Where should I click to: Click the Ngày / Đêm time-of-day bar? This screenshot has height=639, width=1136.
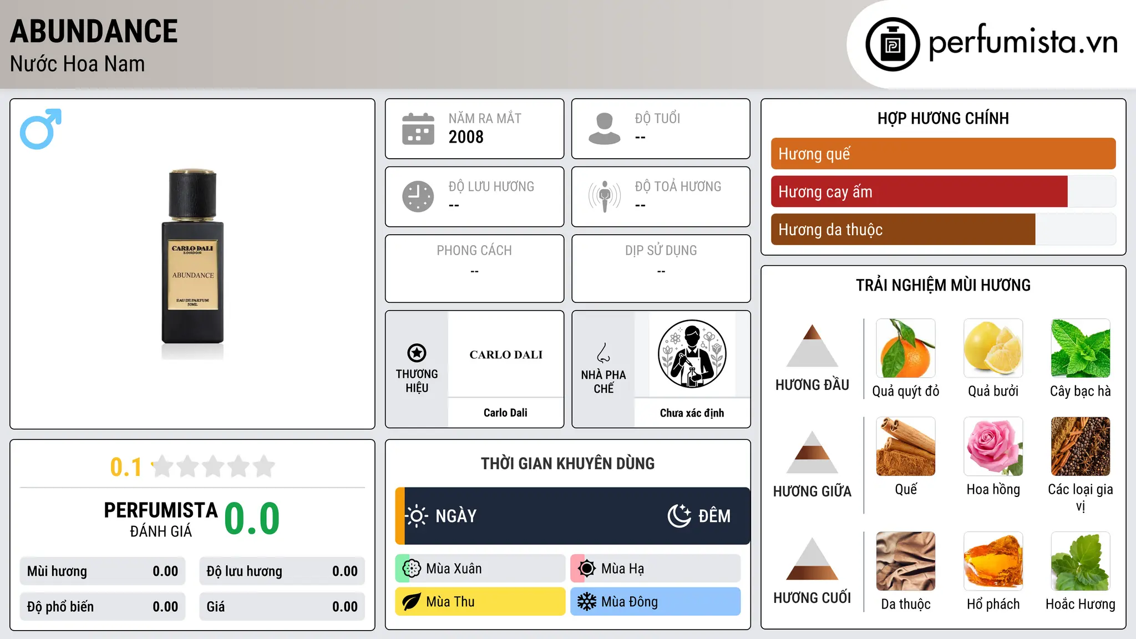click(572, 516)
